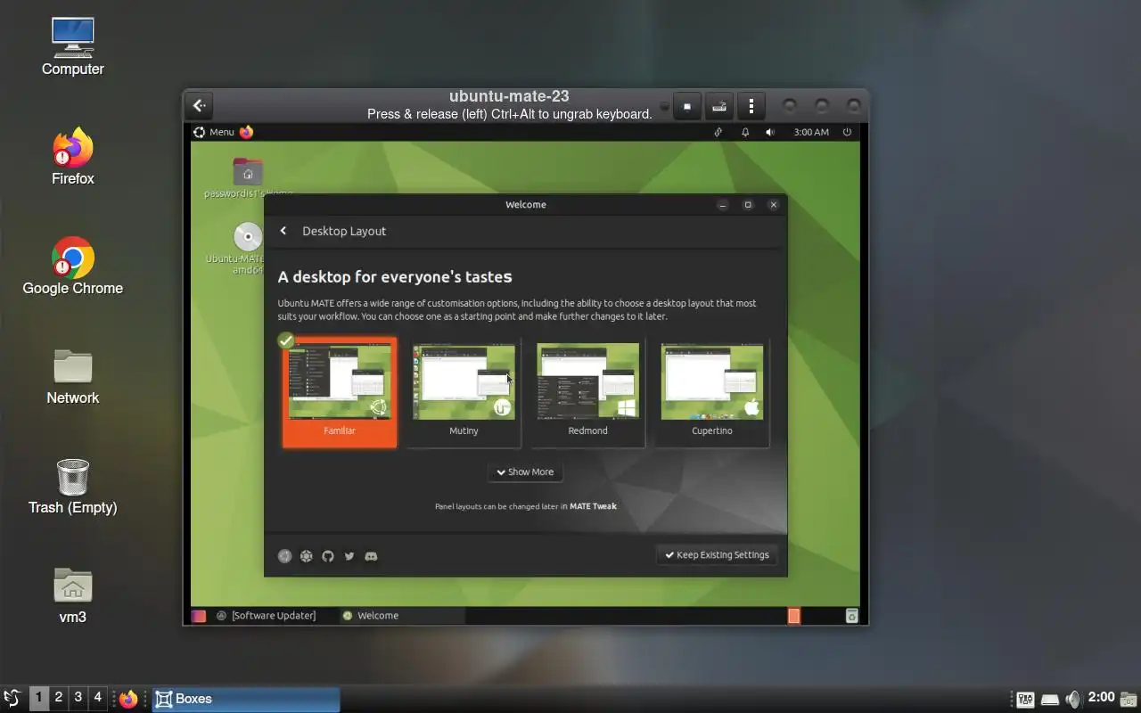Click the guest volume speaker icon
This screenshot has height=713, width=1141.
point(770,132)
